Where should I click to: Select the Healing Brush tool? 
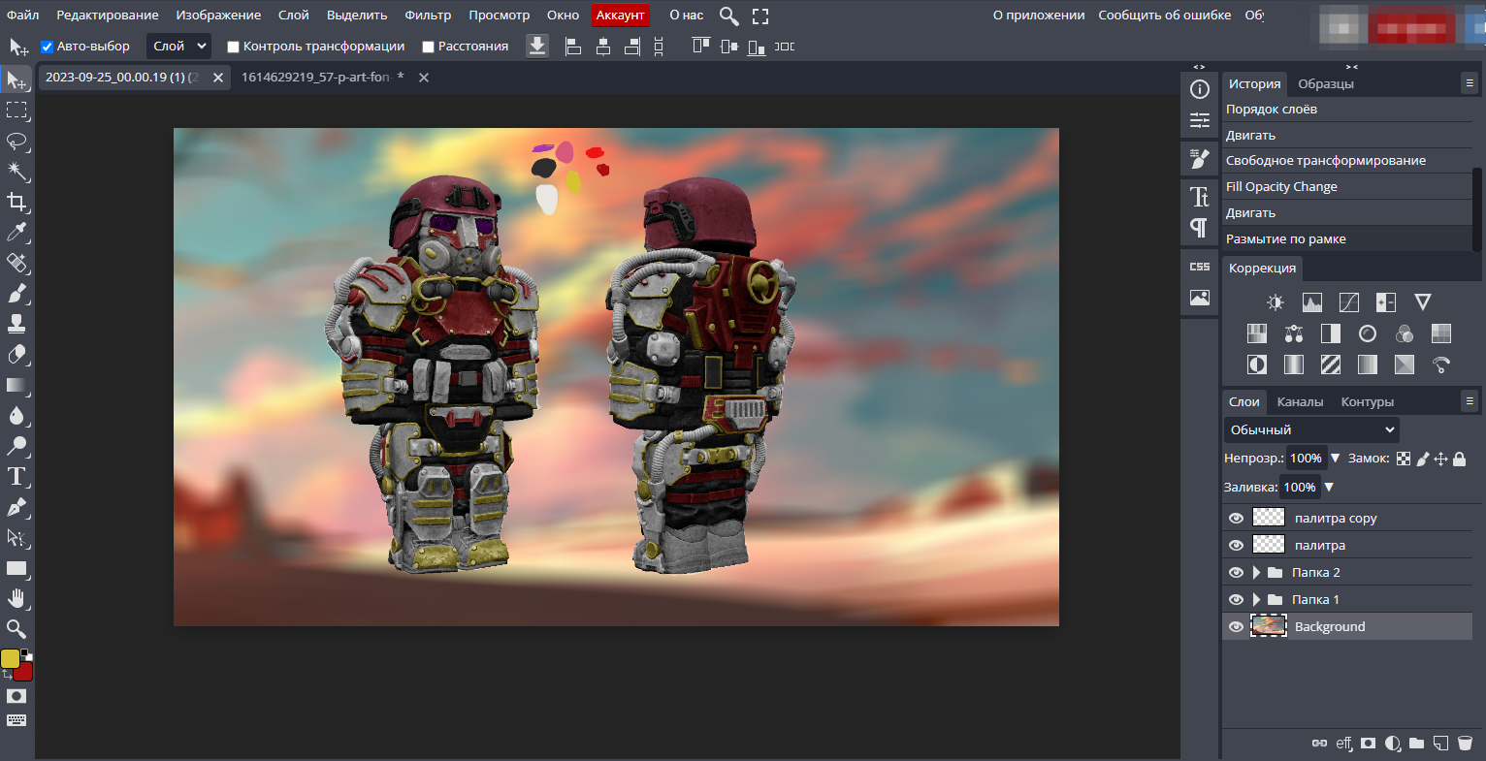16,263
